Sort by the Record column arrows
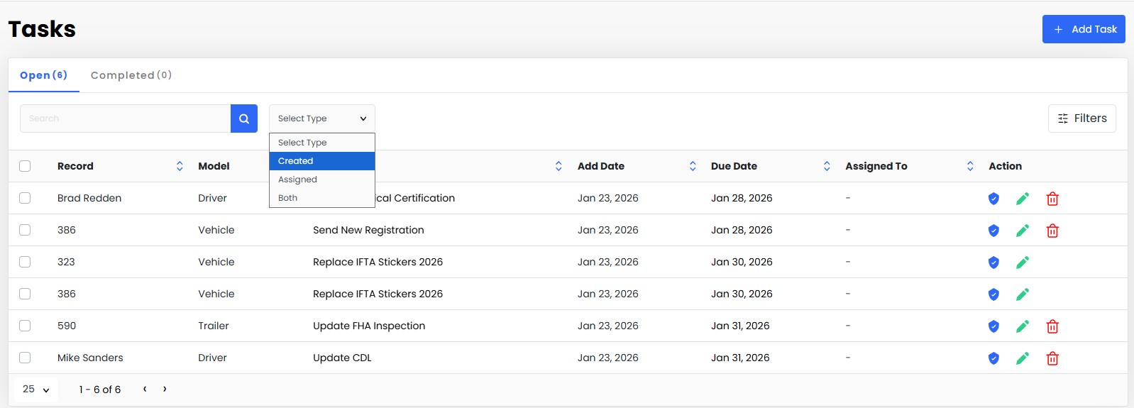 click(180, 166)
